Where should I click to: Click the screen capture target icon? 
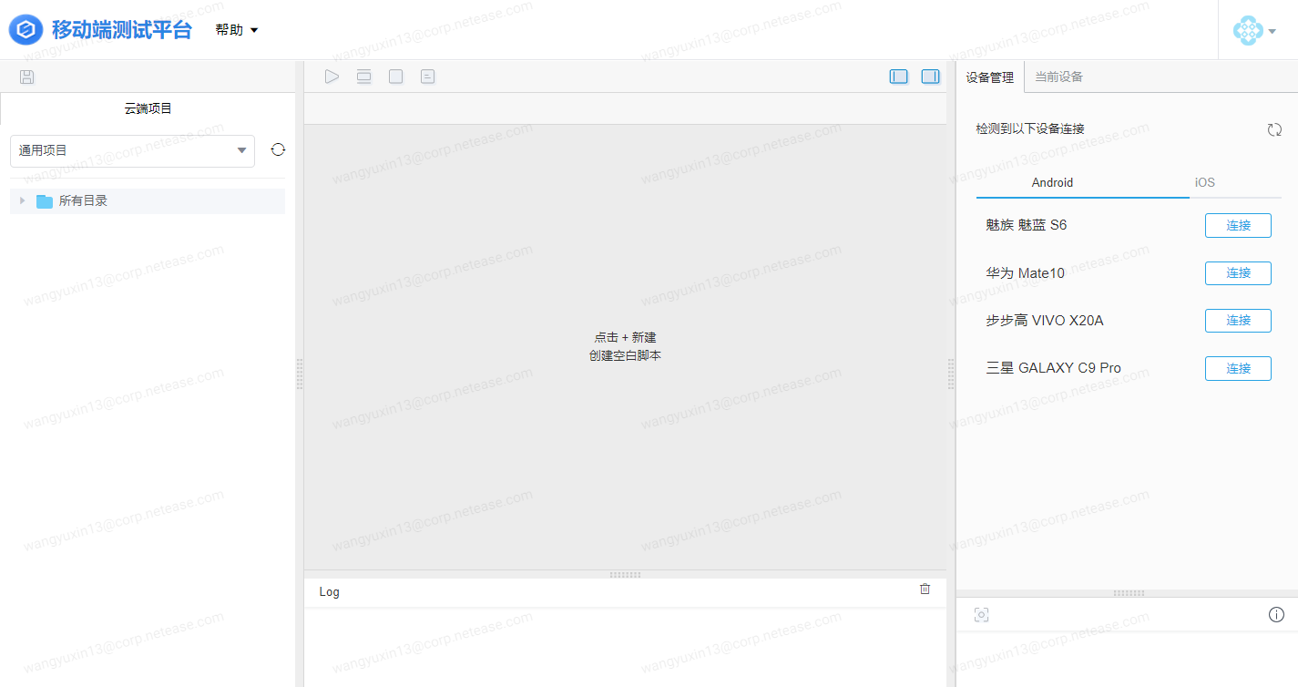tap(981, 615)
